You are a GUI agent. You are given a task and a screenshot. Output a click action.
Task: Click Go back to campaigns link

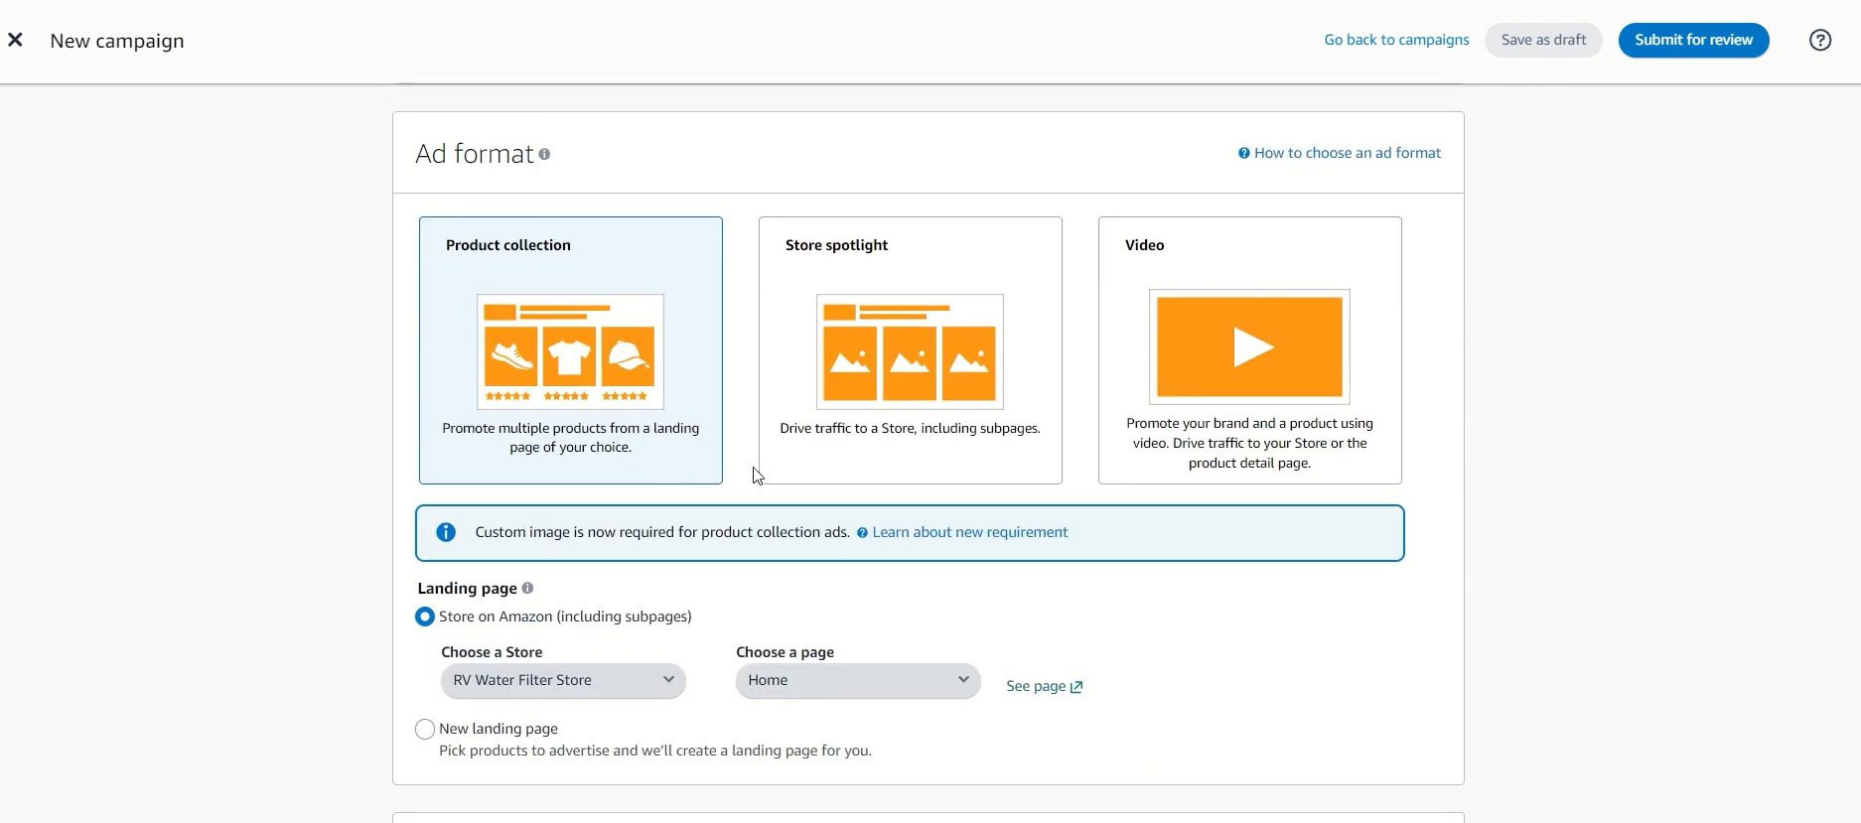coord(1396,40)
